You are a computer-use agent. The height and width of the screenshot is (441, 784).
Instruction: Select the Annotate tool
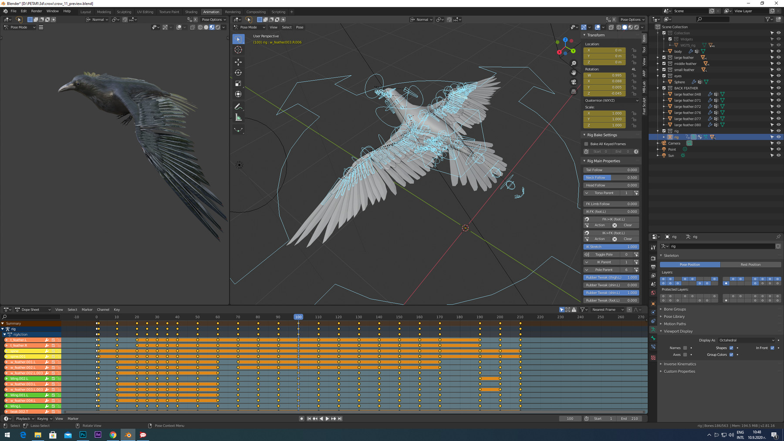click(238, 106)
